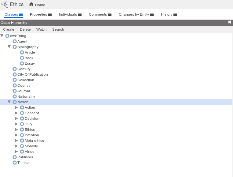Click the Ethics project title
The width and height of the screenshot is (233, 177).
(x=16, y=5)
